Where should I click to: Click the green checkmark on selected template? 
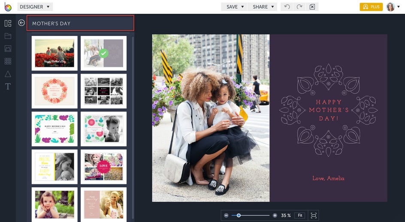103,53
